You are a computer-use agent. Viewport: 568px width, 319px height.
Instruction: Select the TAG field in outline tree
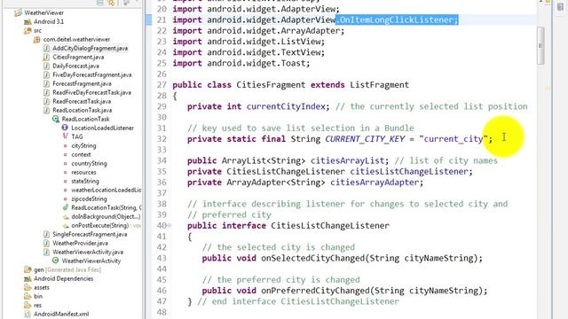(x=77, y=136)
